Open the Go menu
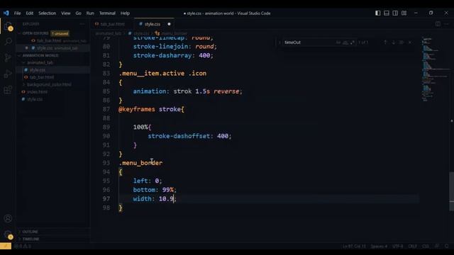The width and height of the screenshot is (454, 255). 78,13
